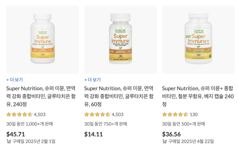Click the cart icon next to purchase date 2025년 4월 22일
This screenshot has width=238, height=150.
click(165, 141)
